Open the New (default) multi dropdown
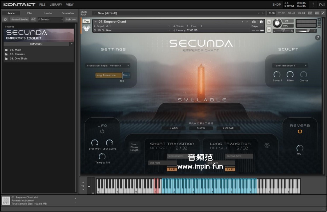This screenshot has width=327, height=212. pyautogui.click(x=95, y=13)
